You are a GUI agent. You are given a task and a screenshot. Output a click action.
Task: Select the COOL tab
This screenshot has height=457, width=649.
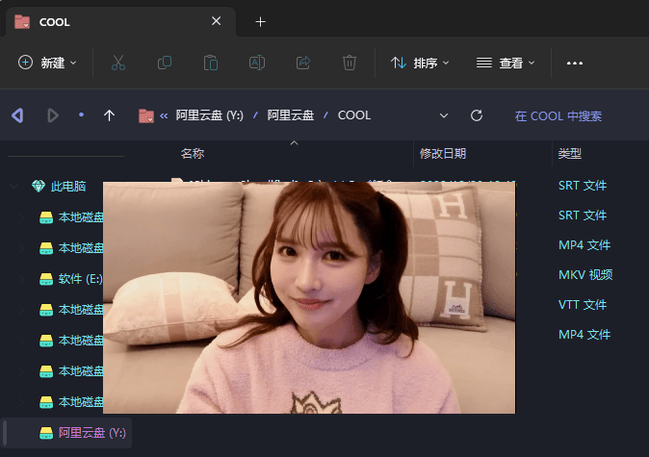pyautogui.click(x=120, y=21)
